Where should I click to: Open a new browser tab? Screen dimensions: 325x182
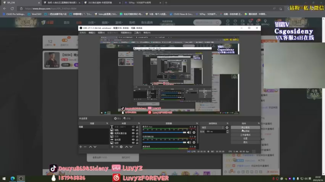point(166,3)
